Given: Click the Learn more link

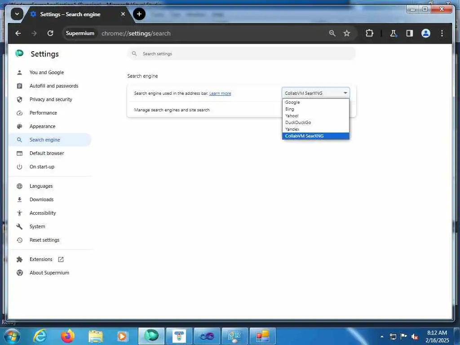Looking at the screenshot, I should pyautogui.click(x=220, y=93).
